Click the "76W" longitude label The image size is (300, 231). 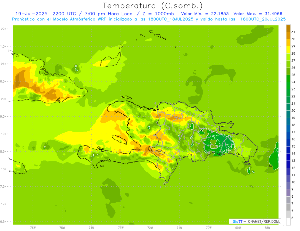(x=33, y=228)
